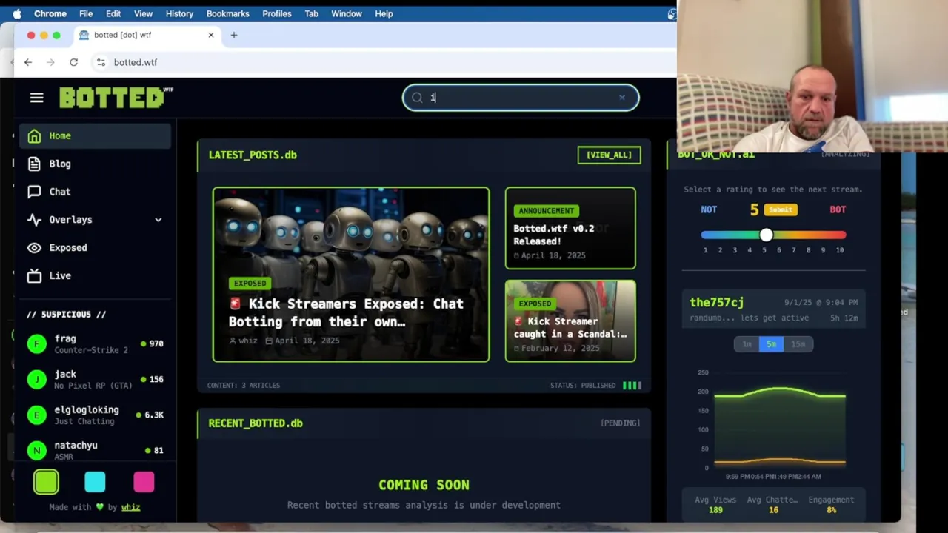The image size is (948, 533).
Task: Click natachyu's green N avatar
Action: click(37, 450)
